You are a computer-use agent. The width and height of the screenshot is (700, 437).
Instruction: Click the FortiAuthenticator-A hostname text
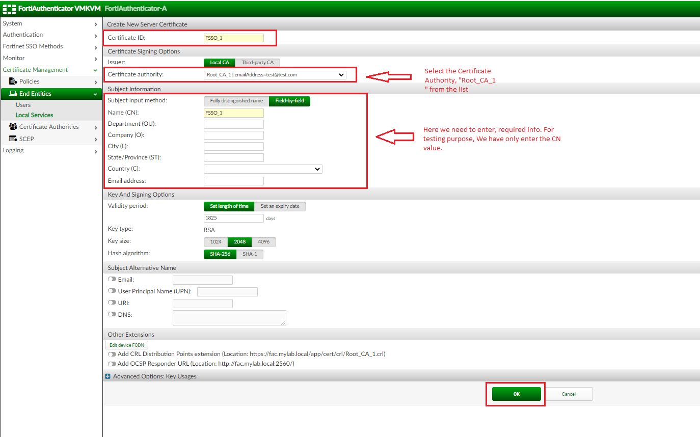click(x=136, y=9)
